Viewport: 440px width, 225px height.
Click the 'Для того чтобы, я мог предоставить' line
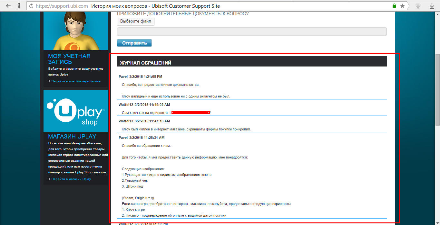pos(185,157)
